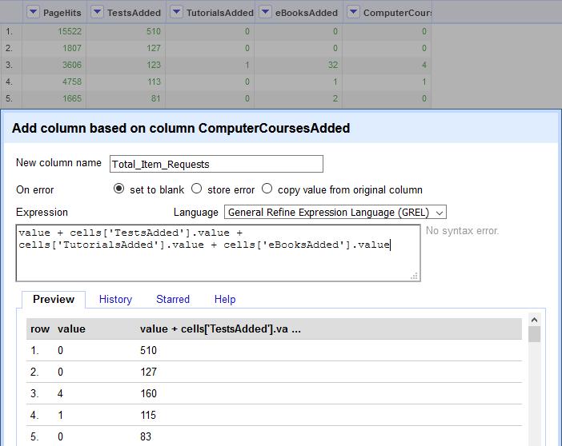Screen dimensions: 562x446
Task: Click the preview expression column header
Action: pyautogui.click(x=220, y=329)
